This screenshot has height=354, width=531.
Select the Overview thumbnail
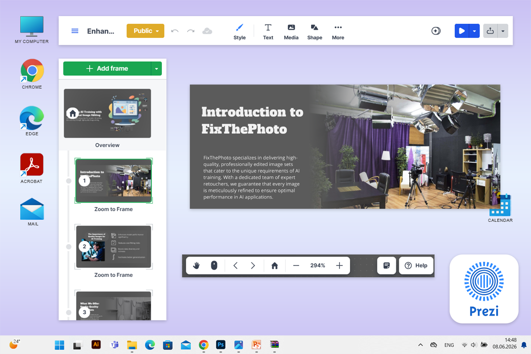click(x=107, y=114)
